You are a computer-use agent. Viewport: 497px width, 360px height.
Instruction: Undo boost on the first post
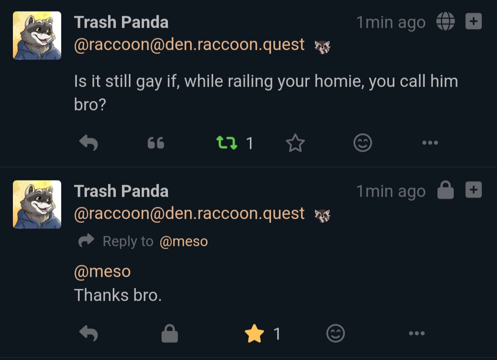click(227, 143)
